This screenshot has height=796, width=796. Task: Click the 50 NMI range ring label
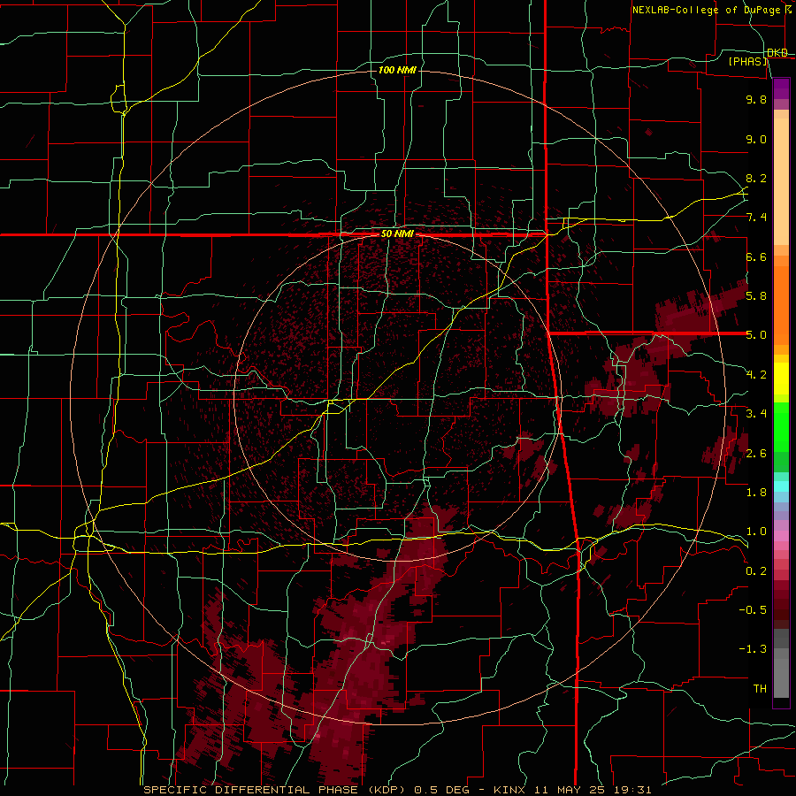click(397, 234)
